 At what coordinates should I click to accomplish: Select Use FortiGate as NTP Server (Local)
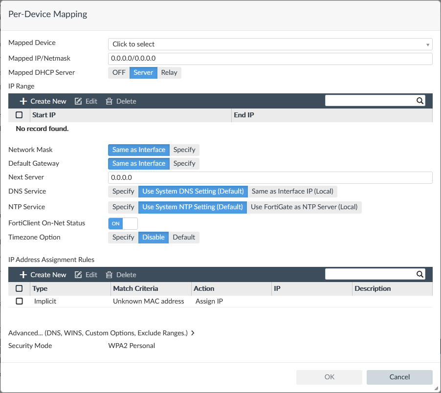304,207
